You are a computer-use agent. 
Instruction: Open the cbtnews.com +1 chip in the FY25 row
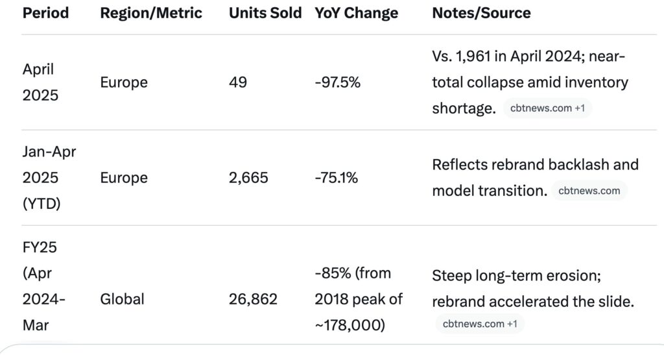479,323
